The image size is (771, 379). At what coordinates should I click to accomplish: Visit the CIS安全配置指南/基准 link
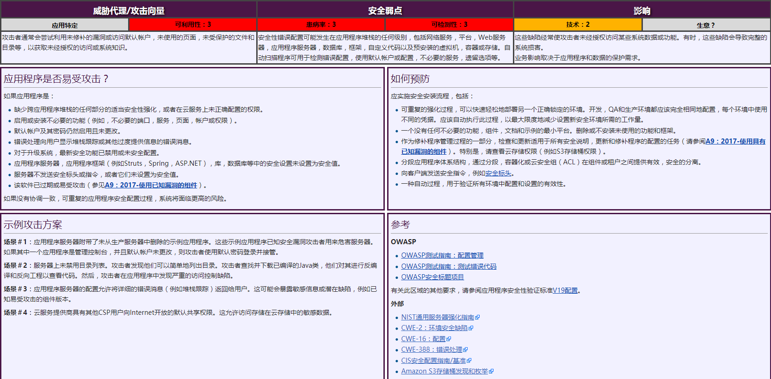(x=433, y=361)
